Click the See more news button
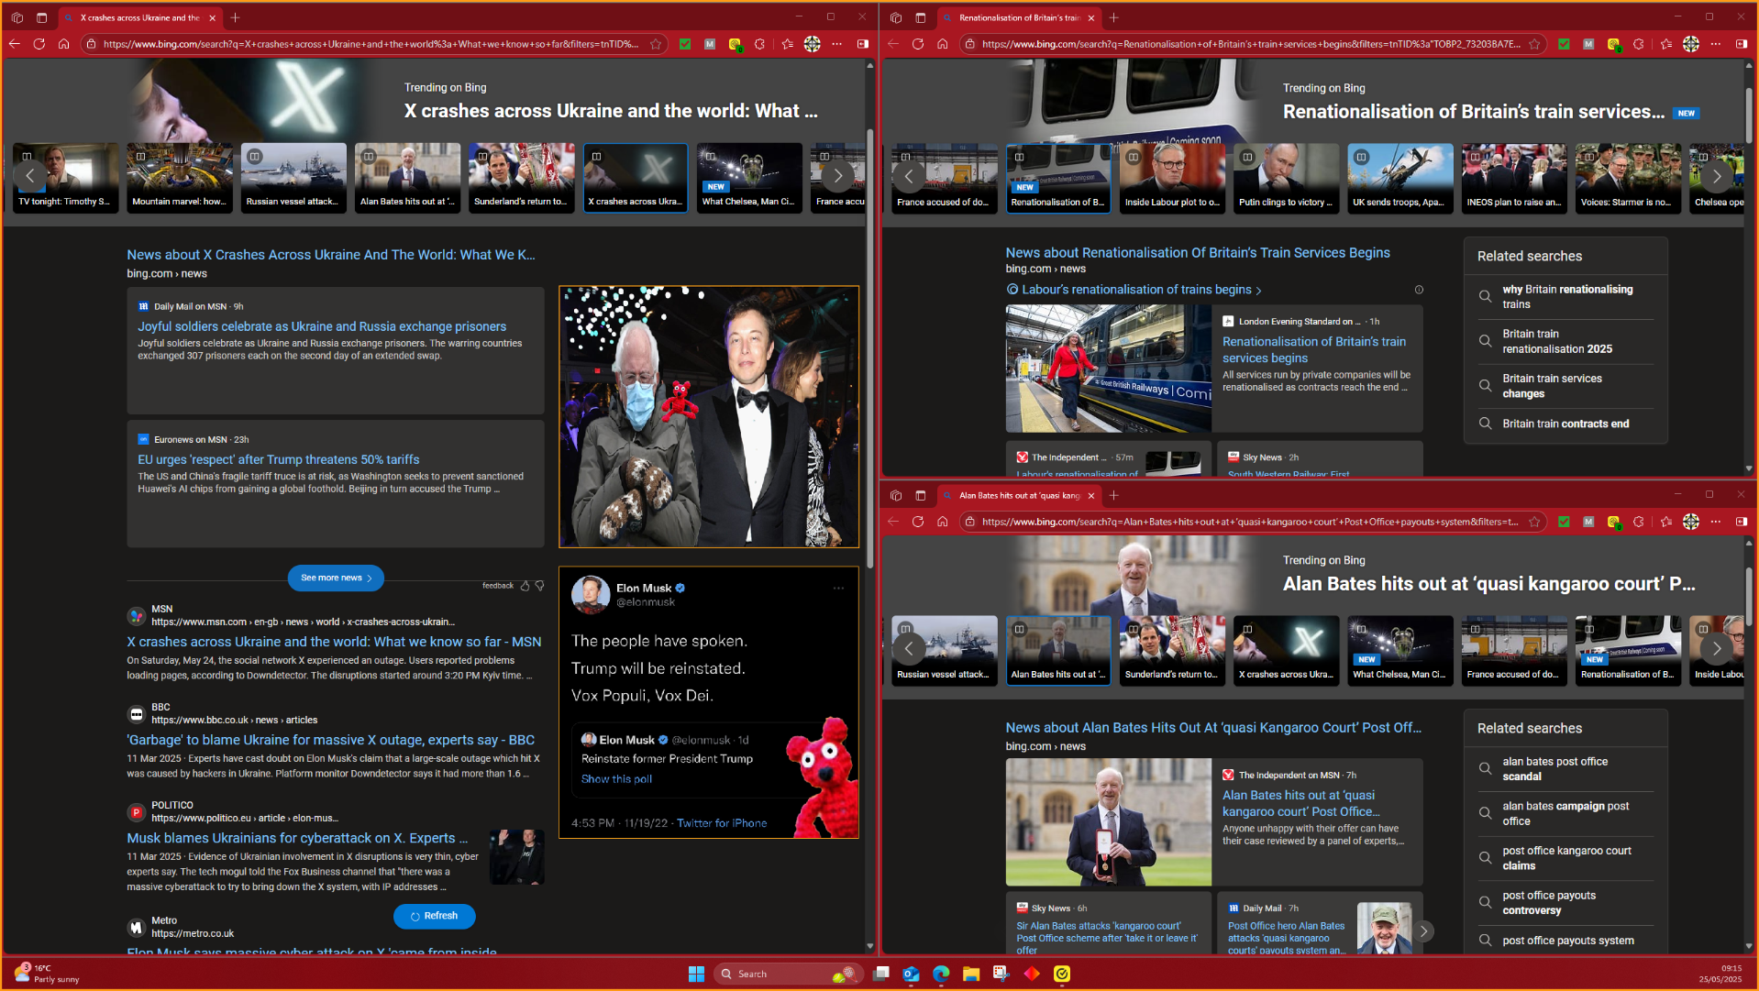 pos(336,578)
